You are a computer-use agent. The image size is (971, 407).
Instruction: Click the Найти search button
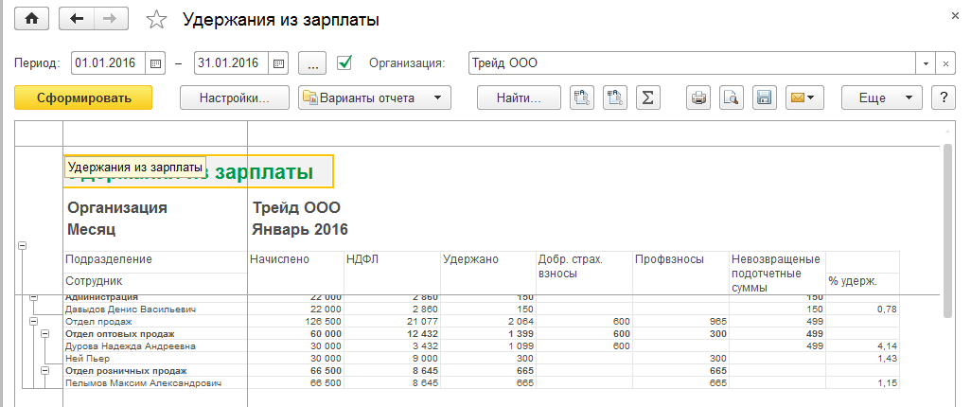[x=519, y=97]
